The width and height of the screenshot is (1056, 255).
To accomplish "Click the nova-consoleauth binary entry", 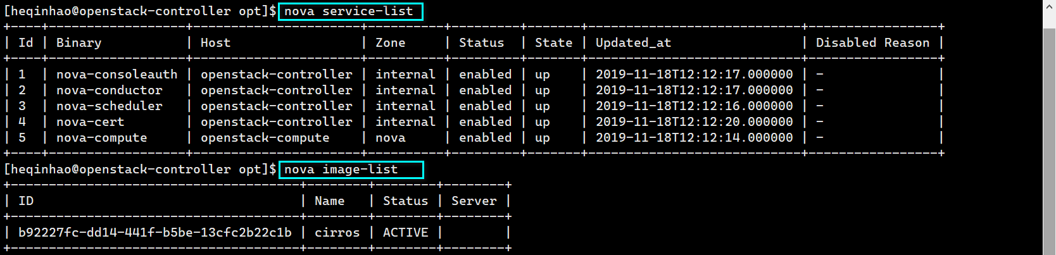I will click(x=117, y=75).
